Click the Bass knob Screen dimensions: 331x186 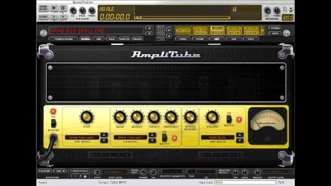pos(120,117)
